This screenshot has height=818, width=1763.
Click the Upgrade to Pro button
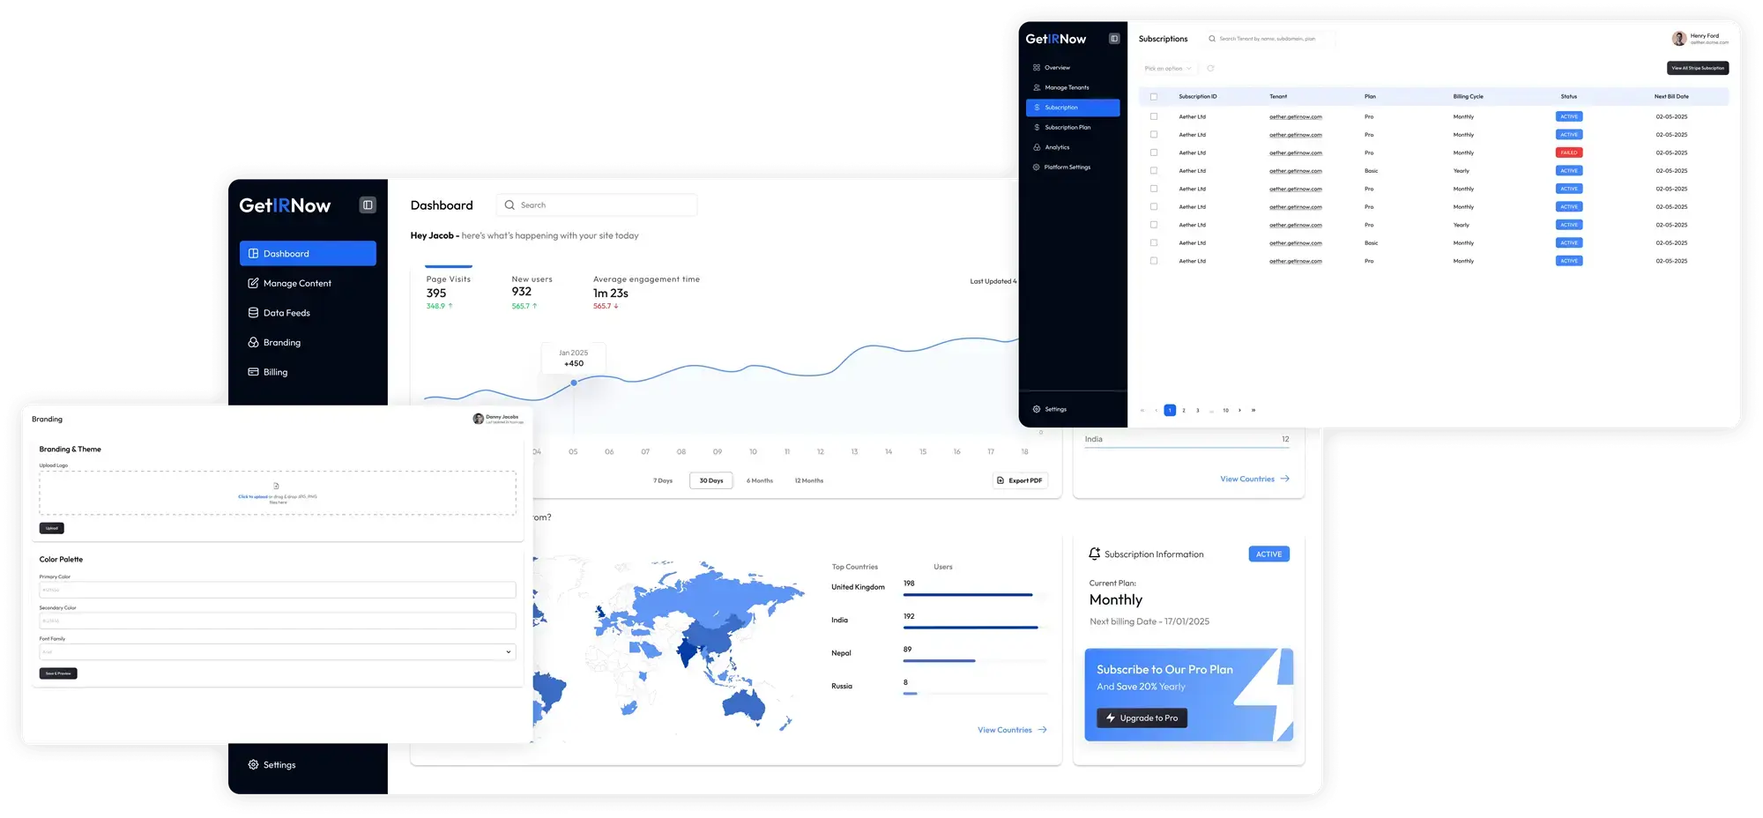tap(1142, 718)
